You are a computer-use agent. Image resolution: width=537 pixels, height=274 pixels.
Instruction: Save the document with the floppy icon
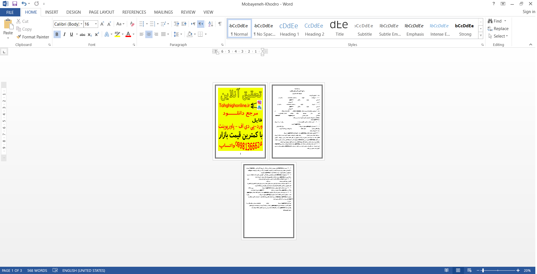15,4
